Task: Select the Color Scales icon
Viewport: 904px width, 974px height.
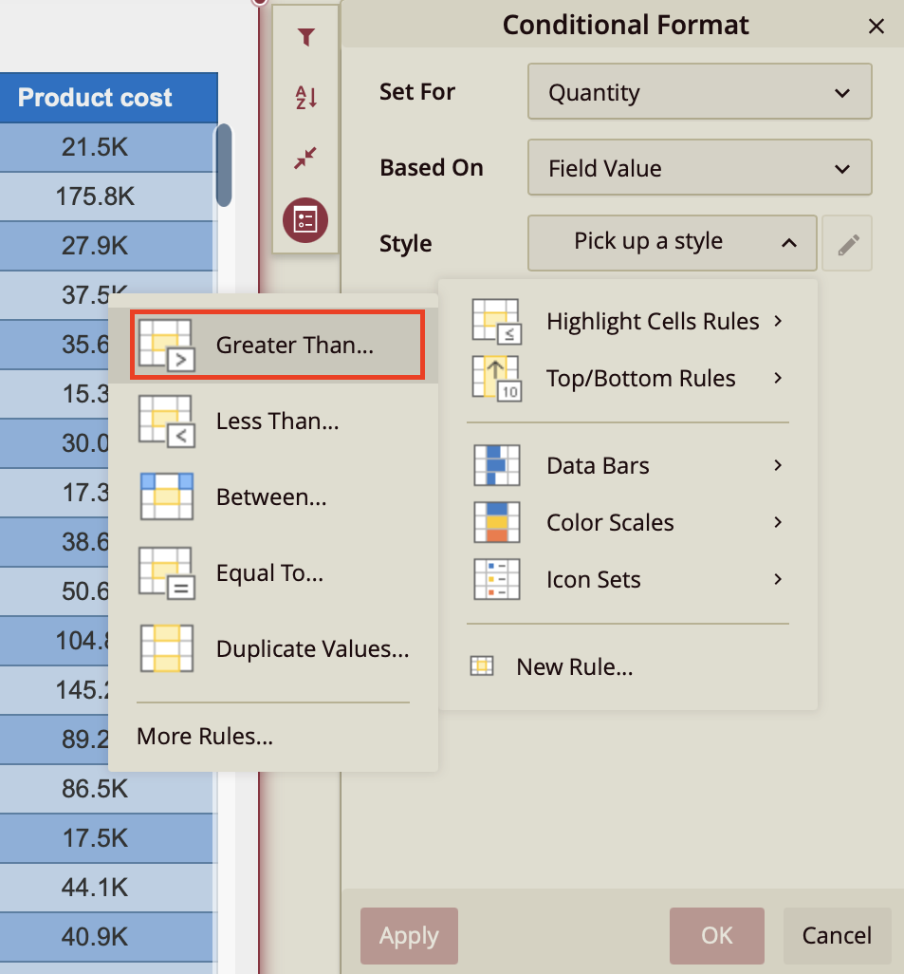Action: tap(496, 522)
